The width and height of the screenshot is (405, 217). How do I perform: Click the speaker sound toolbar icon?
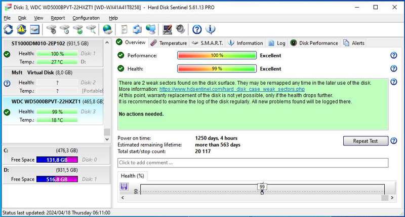(180, 29)
